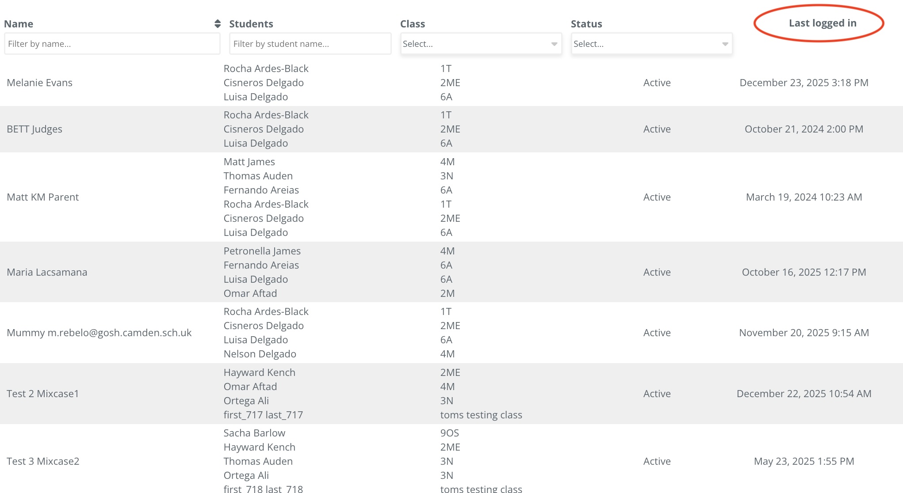Click the Name column sort arrows icon
The width and height of the screenshot is (903, 493).
click(x=217, y=24)
